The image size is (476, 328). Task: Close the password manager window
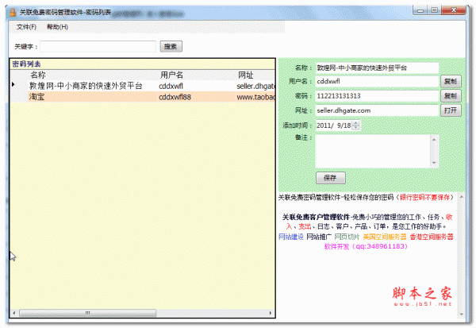[454, 10]
